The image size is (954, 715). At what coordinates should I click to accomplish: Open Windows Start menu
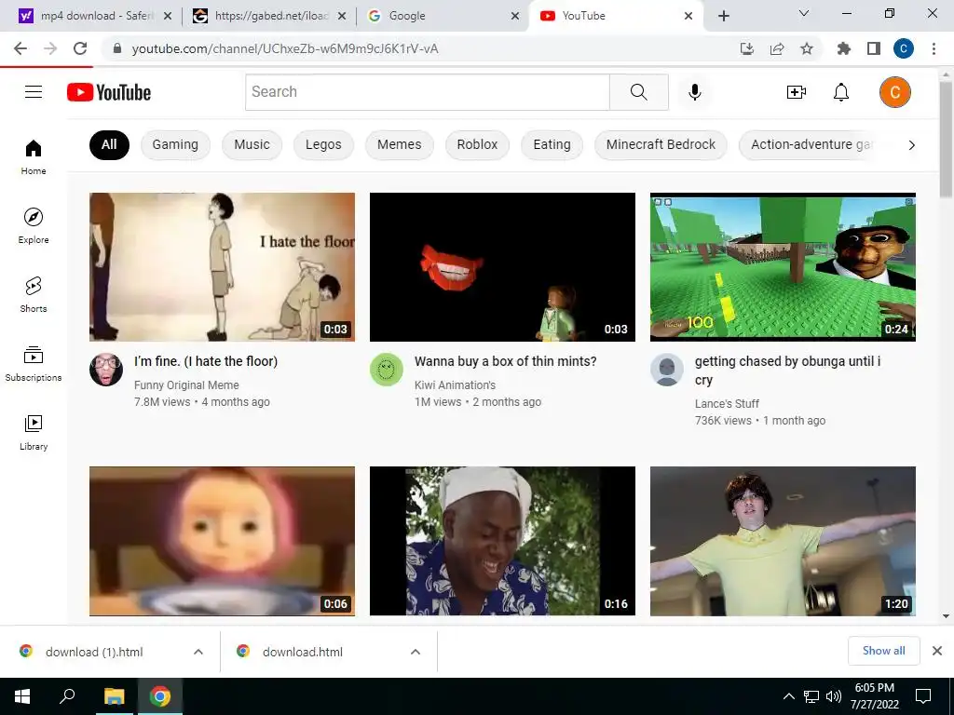[22, 696]
